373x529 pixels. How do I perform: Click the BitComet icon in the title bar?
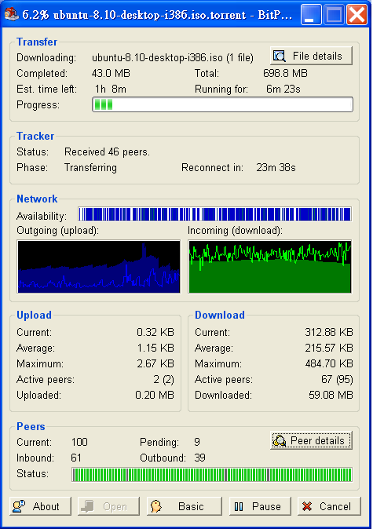click(x=12, y=14)
